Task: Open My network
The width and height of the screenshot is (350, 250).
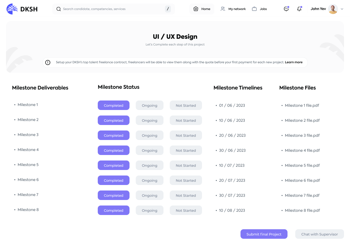Action: [x=233, y=9]
